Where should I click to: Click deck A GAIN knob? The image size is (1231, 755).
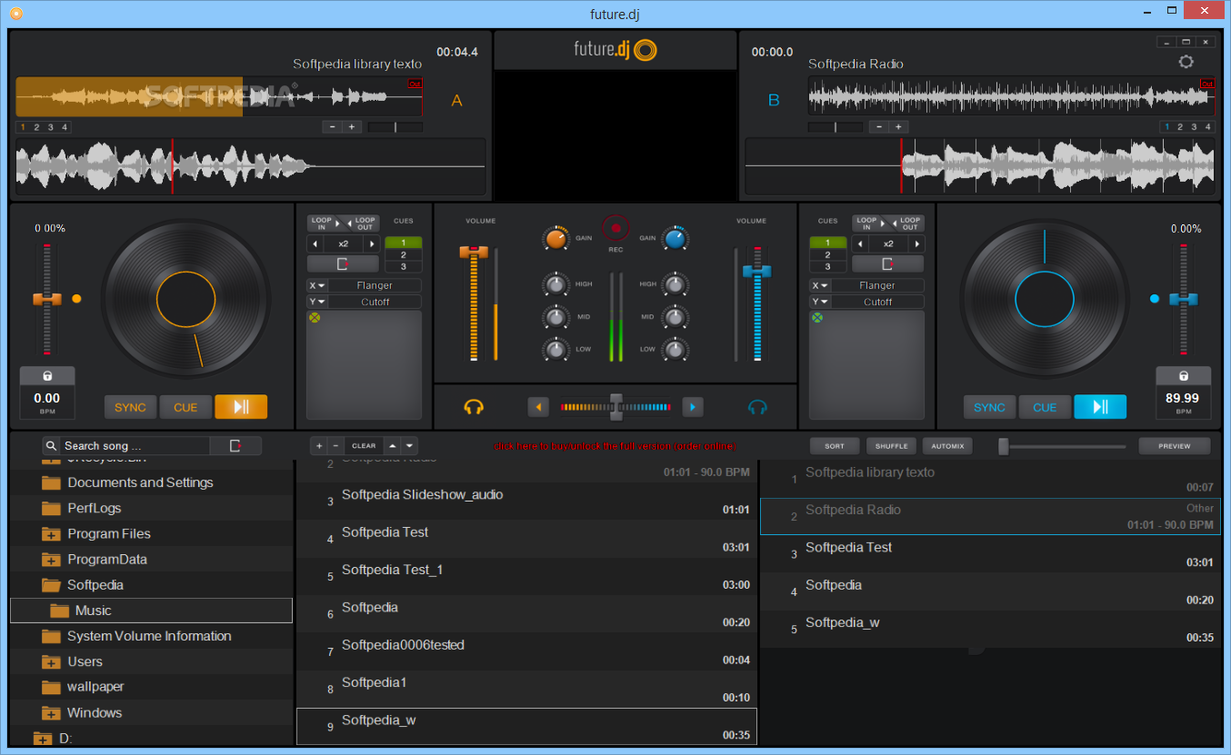point(555,238)
